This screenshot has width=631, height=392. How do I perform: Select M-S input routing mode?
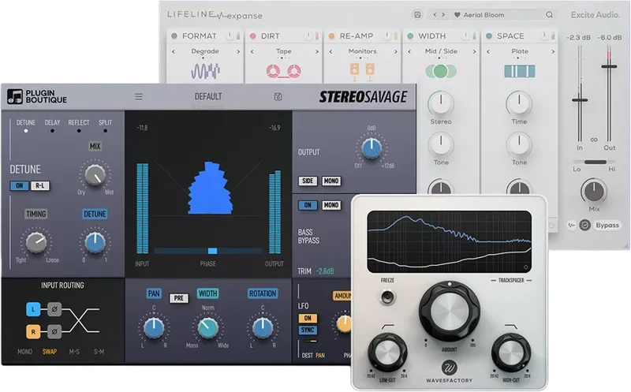click(x=74, y=352)
